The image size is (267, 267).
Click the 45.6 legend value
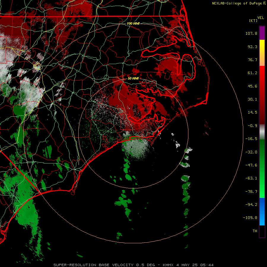click(252, 86)
